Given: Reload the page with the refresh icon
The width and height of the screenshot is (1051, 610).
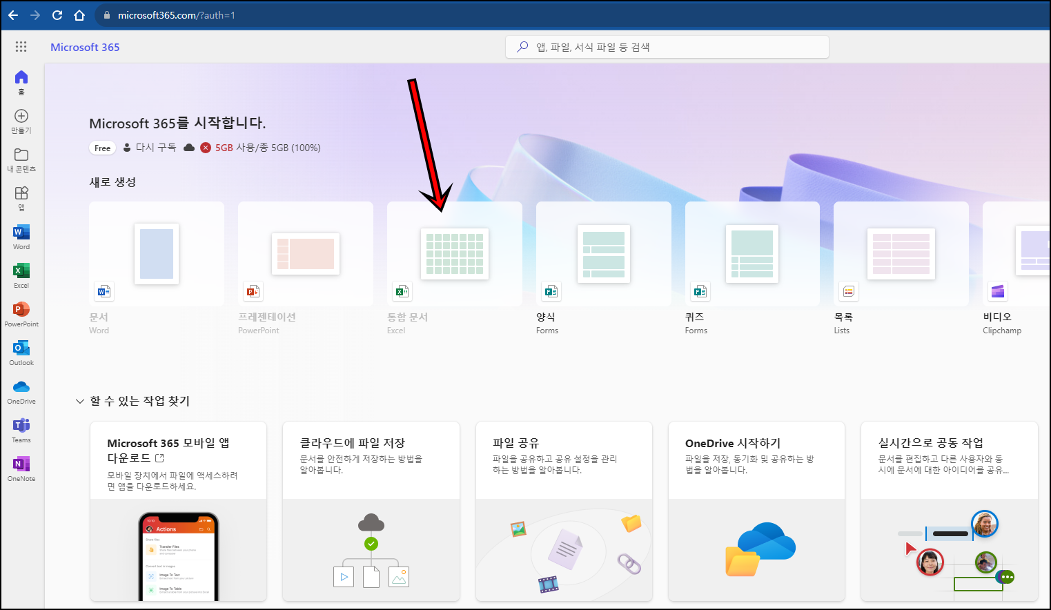Looking at the screenshot, I should click(x=57, y=15).
